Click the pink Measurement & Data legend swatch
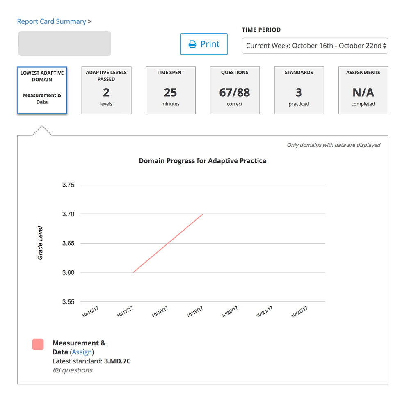Screen dimensions: 402x402 click(38, 344)
